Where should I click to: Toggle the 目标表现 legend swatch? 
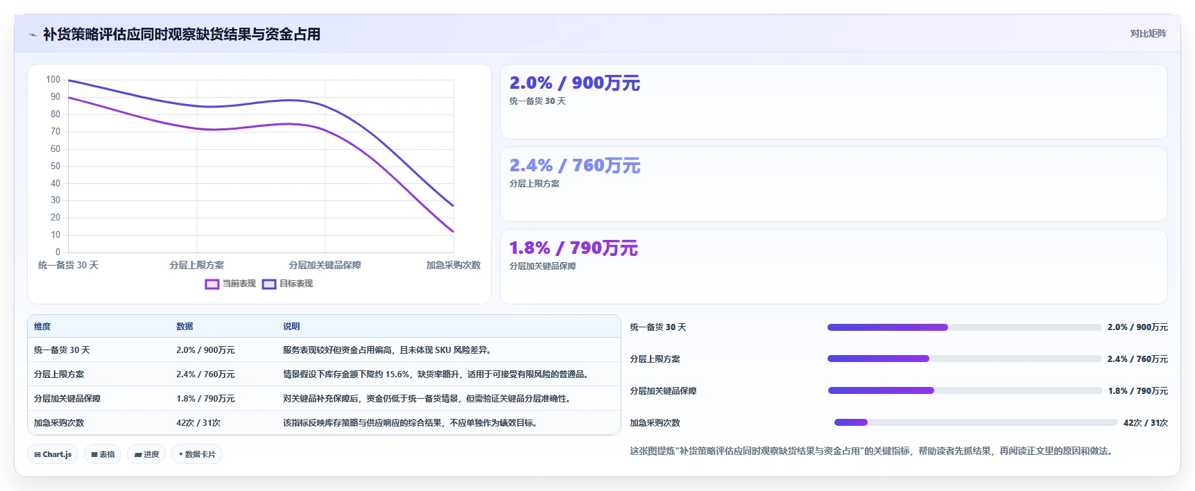[x=269, y=284]
